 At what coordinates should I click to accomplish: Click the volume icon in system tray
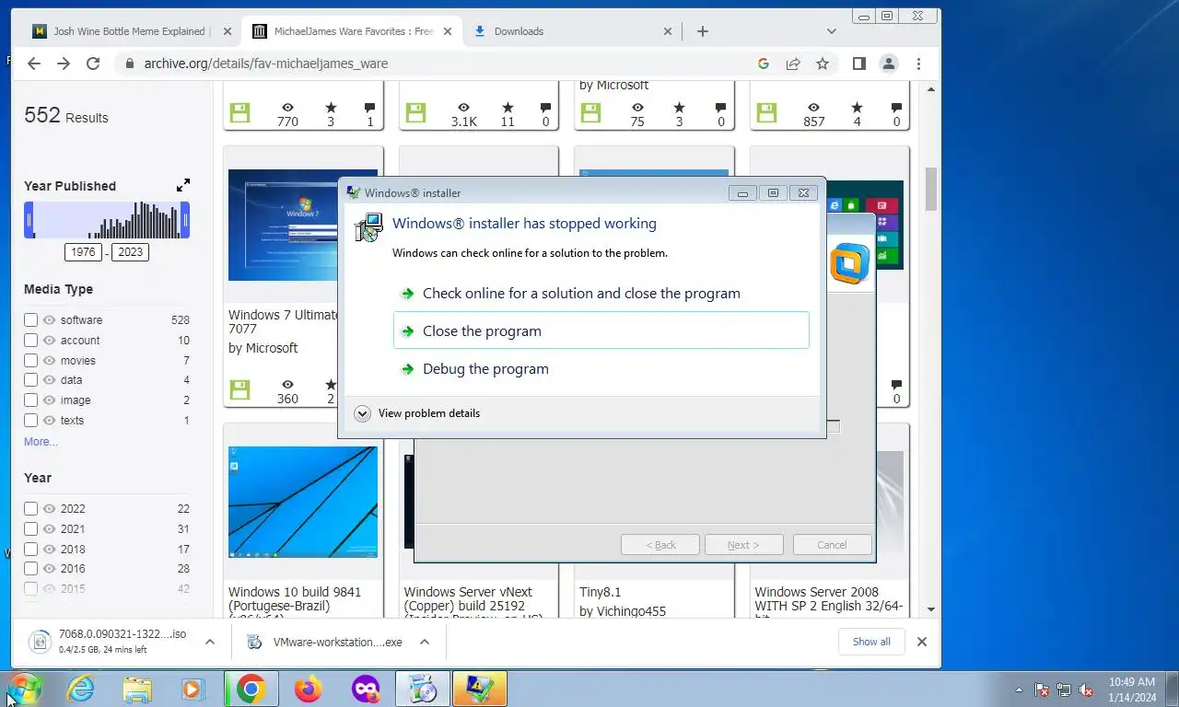pos(1086,690)
